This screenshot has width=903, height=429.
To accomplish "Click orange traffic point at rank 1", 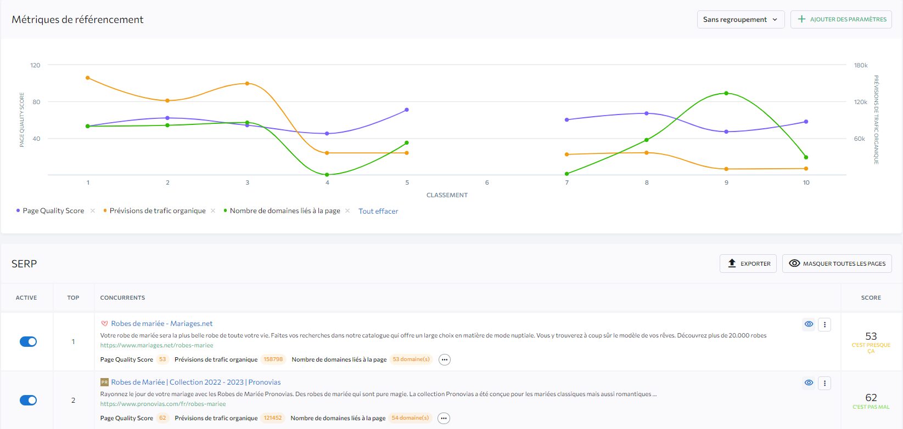I will pyautogui.click(x=88, y=78).
